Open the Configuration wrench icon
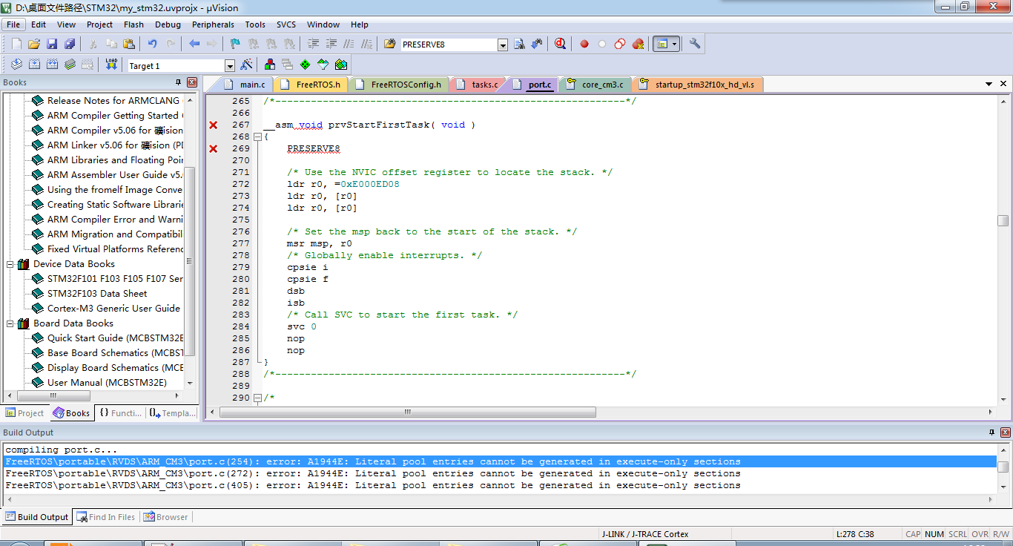Screen dimensions: 1013x546 click(x=695, y=45)
